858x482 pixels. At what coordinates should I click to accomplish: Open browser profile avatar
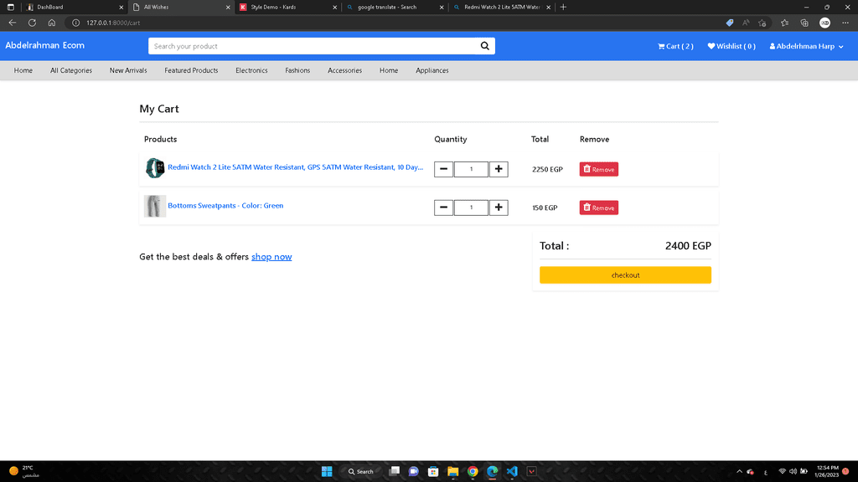825,23
